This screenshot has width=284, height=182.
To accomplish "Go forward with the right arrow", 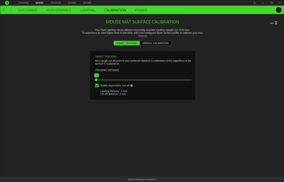I will point(10,10).
